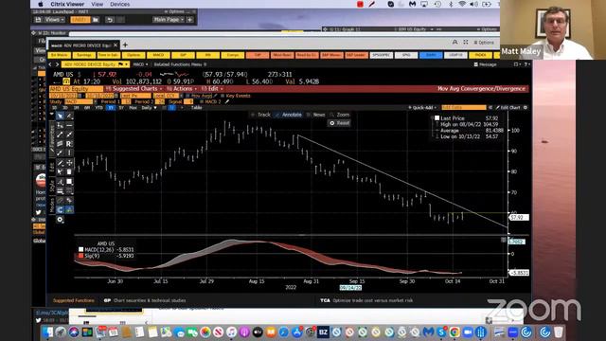Click the AMD US Equity security field
606x341 pixels.
pyautogui.click(x=76, y=89)
